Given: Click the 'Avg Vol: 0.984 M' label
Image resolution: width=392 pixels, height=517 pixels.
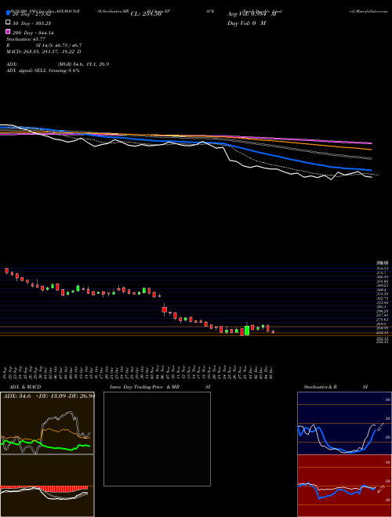Looking at the screenshot, I should point(252,14).
